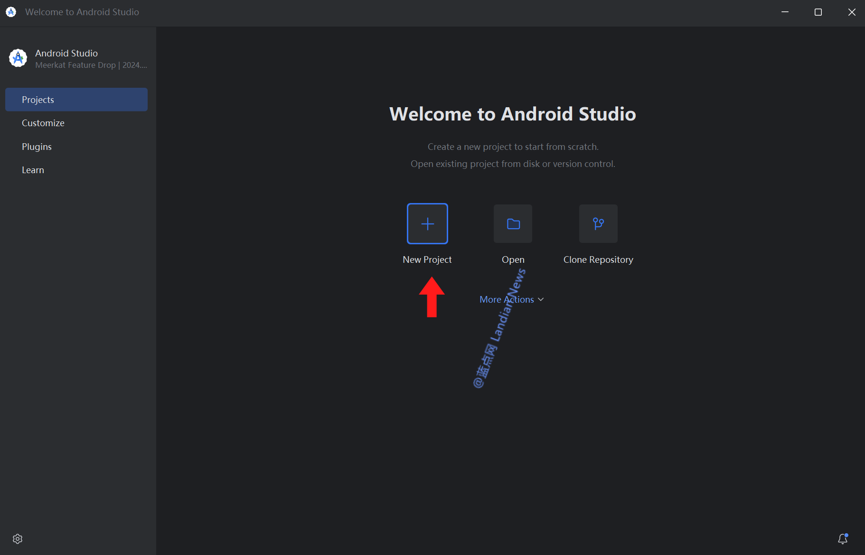This screenshot has height=555, width=865.
Task: Click the Meerkat Feature Drop version text
Action: 91,65
